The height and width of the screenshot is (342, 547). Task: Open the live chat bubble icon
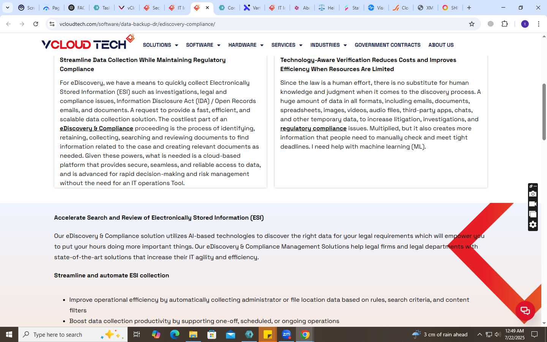coord(525,311)
